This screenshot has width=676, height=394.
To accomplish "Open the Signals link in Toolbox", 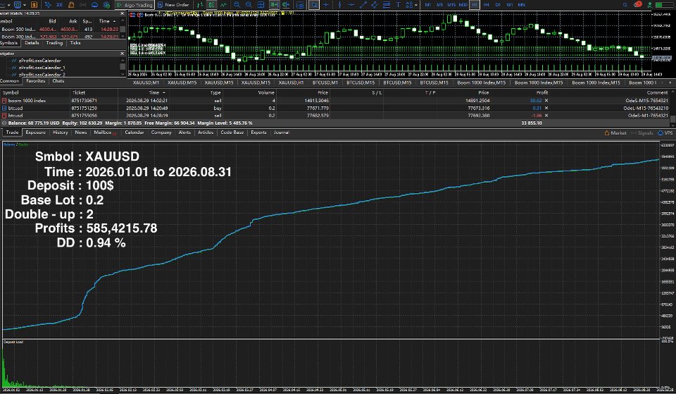I will (641, 133).
